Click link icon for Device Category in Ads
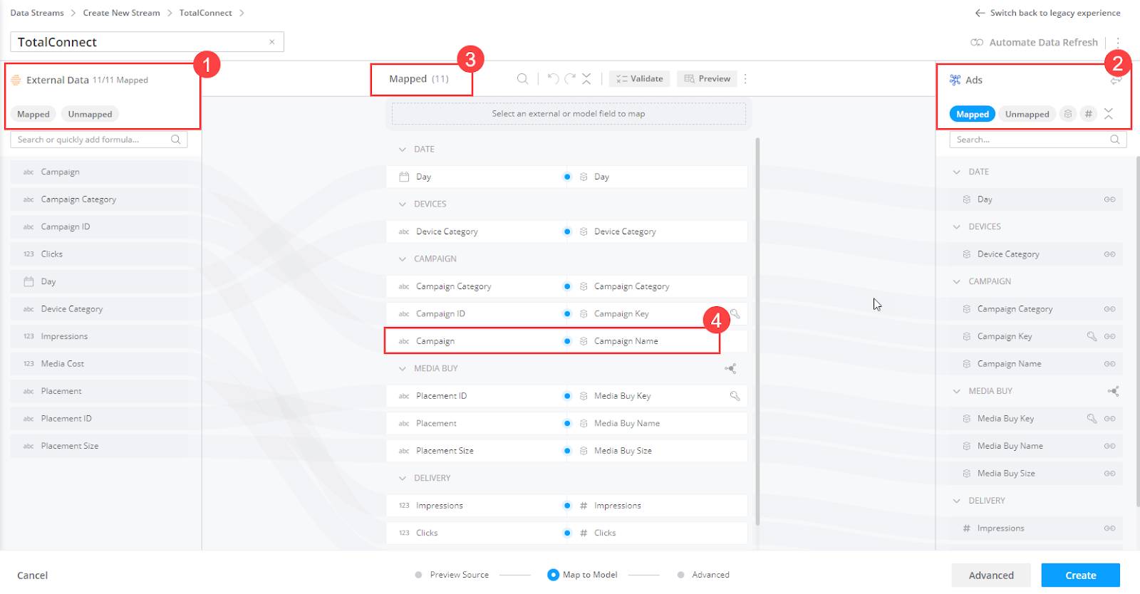This screenshot has height=594, width=1140. (1109, 254)
